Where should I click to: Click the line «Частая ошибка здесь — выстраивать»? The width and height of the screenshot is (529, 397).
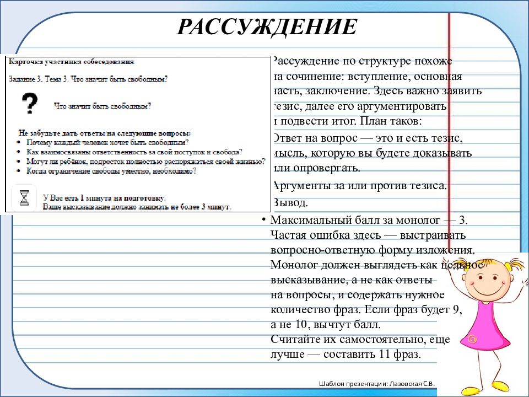pyautogui.click(x=368, y=235)
